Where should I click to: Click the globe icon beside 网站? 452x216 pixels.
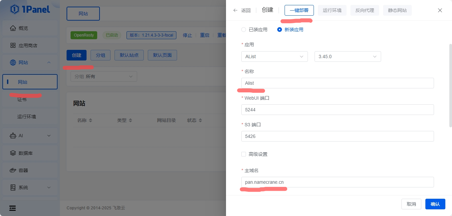pos(13,62)
